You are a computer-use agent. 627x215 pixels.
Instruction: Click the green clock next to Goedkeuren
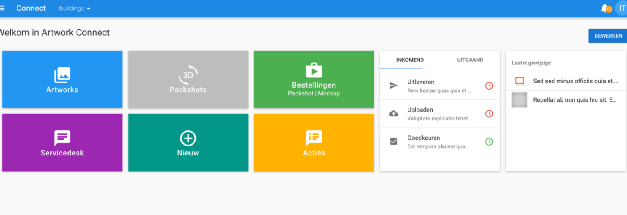click(x=489, y=142)
